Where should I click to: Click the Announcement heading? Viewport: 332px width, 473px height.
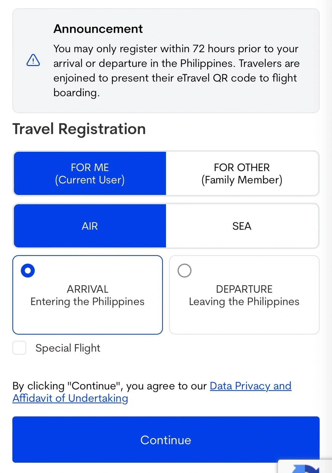(98, 29)
